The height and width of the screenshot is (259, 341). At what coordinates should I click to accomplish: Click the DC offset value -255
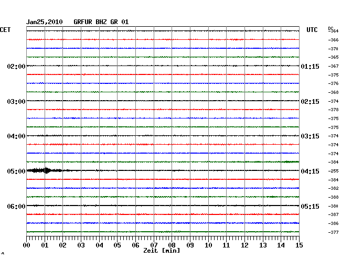coord(333,171)
